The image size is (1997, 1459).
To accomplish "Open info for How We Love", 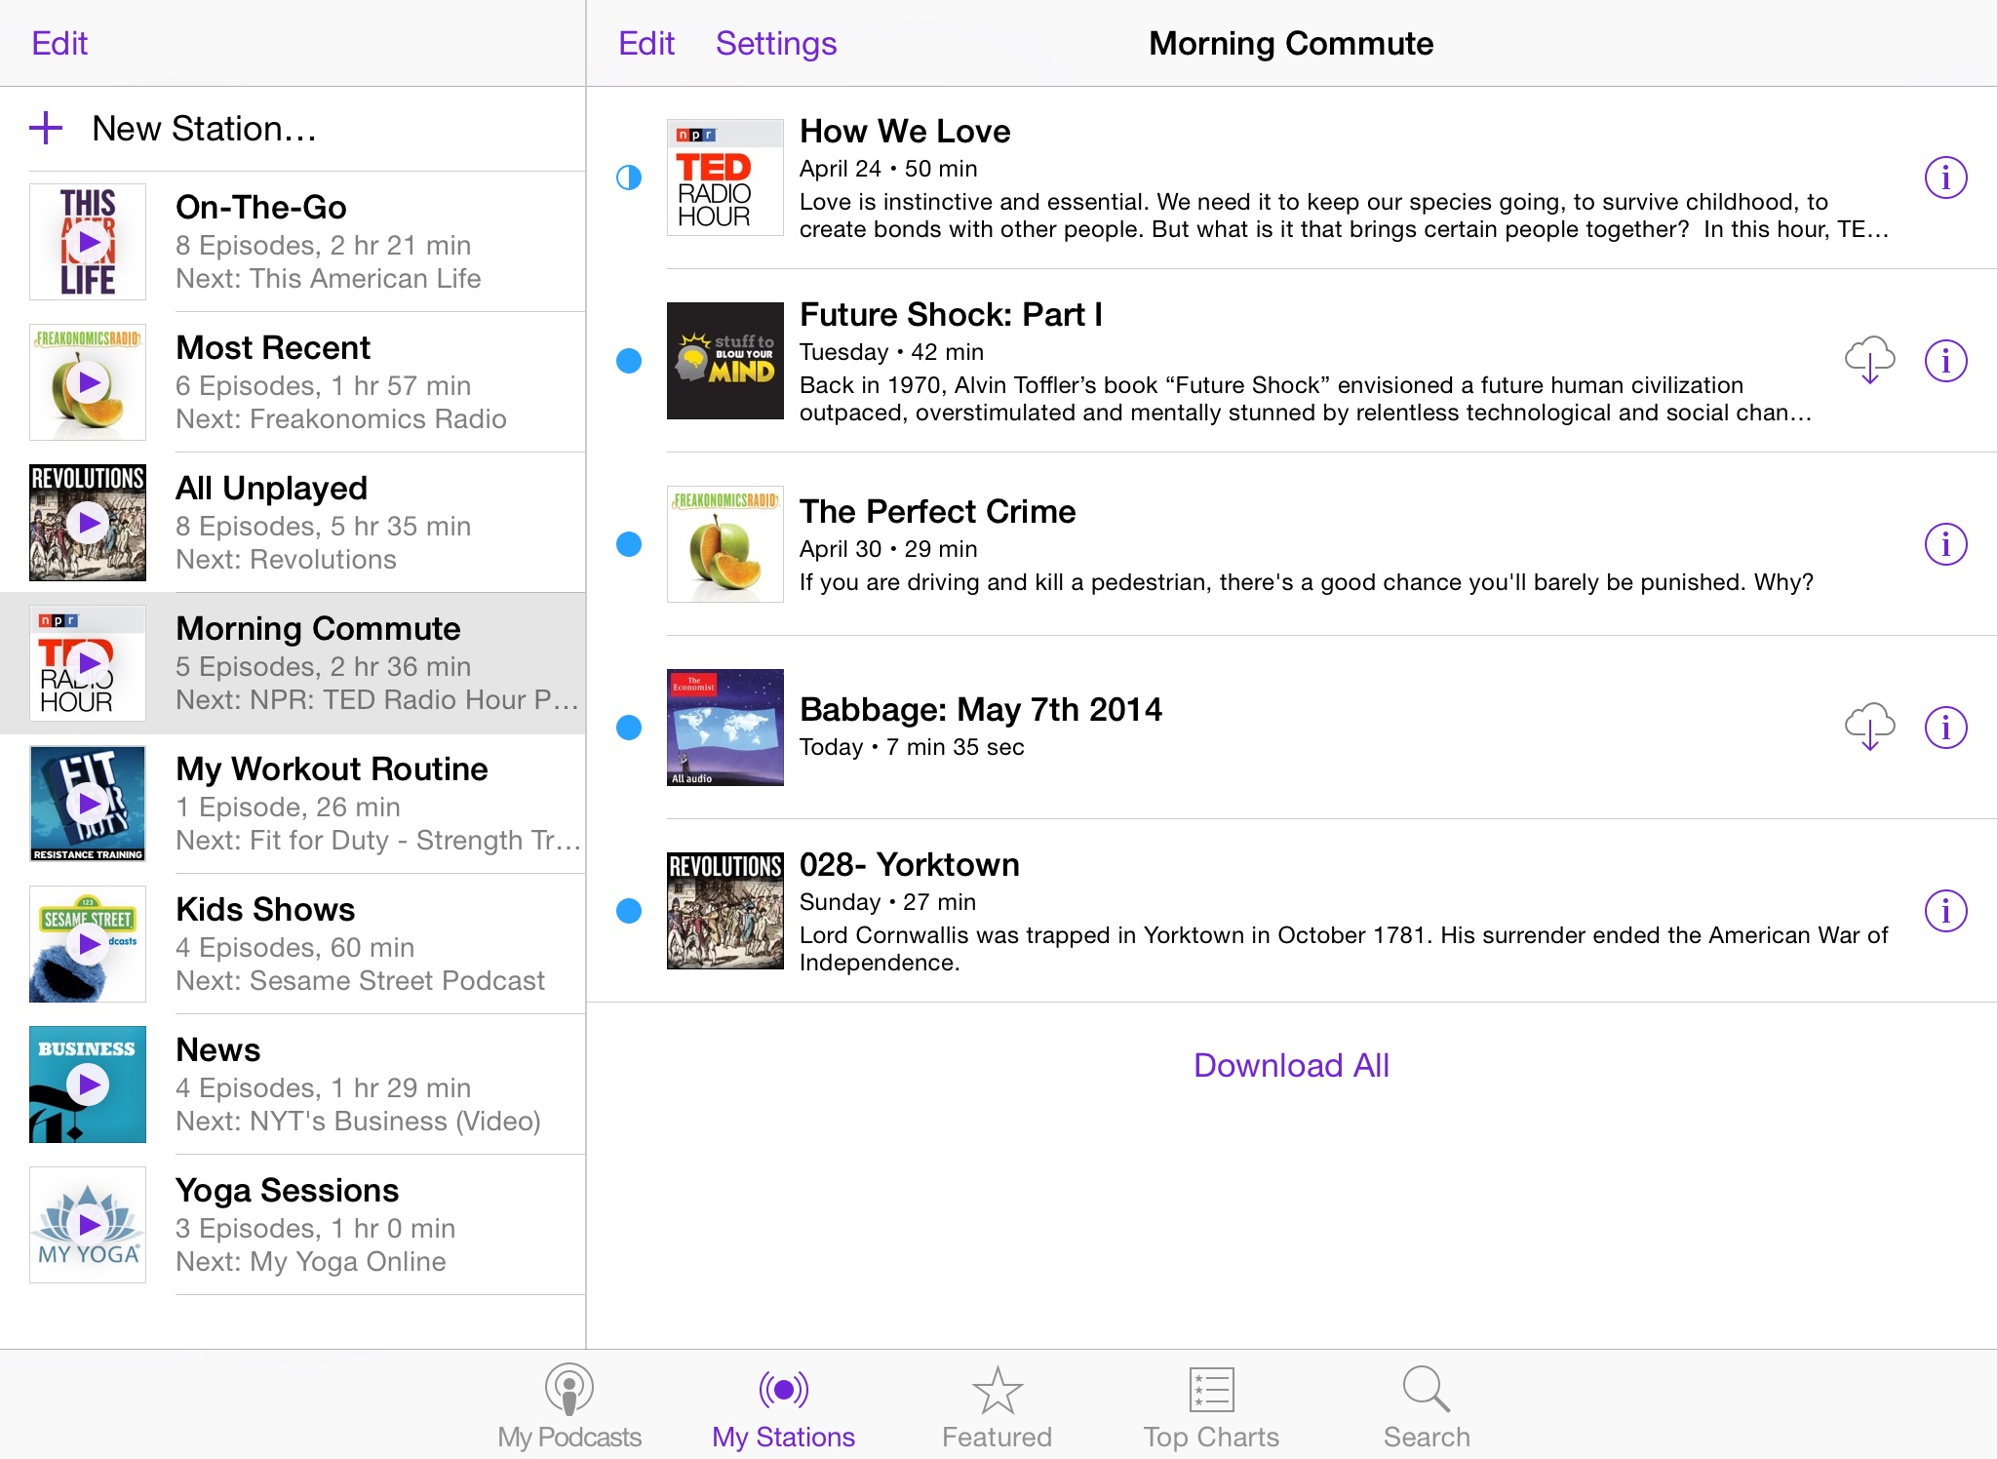I will click(x=1945, y=177).
